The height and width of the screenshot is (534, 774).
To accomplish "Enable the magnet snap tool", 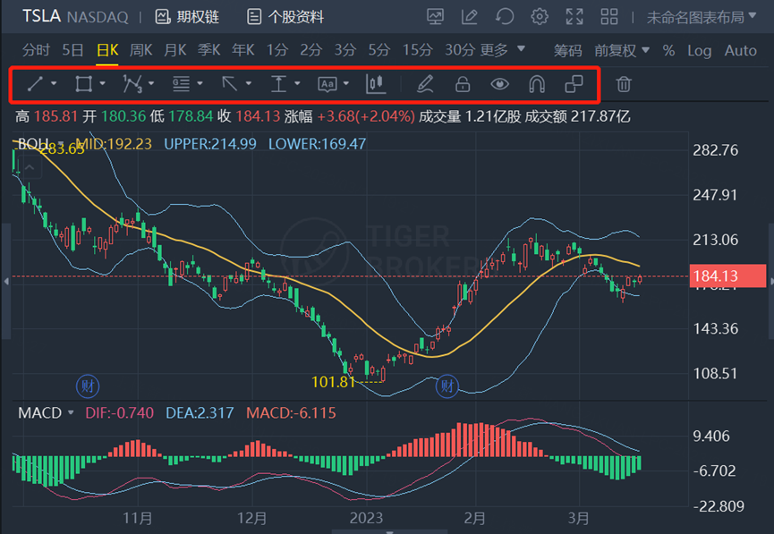I will point(536,84).
